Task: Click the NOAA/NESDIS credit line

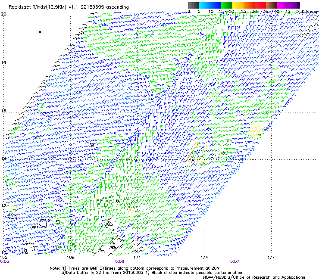Action: pos(254,277)
